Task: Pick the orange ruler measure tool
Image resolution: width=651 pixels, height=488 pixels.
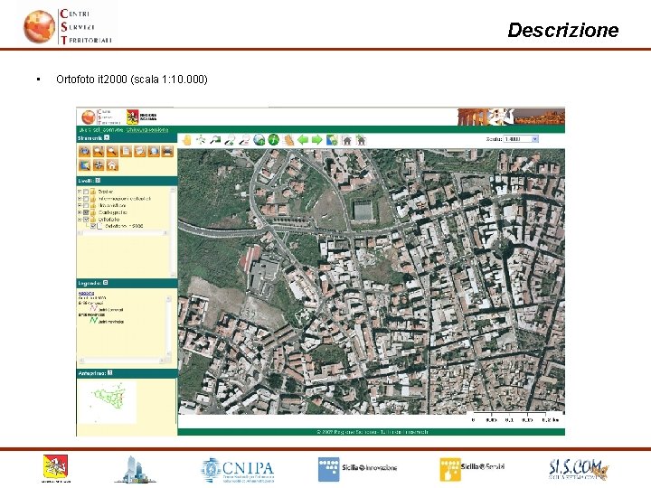Action: click(288, 140)
